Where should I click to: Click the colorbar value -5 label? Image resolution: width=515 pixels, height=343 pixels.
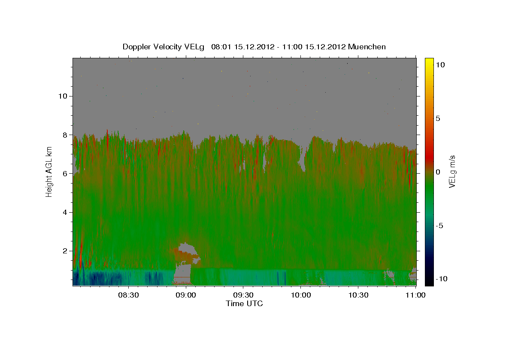tap(439, 226)
